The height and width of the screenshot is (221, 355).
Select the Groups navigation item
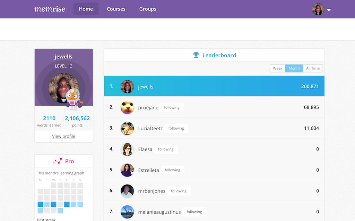pyautogui.click(x=148, y=9)
